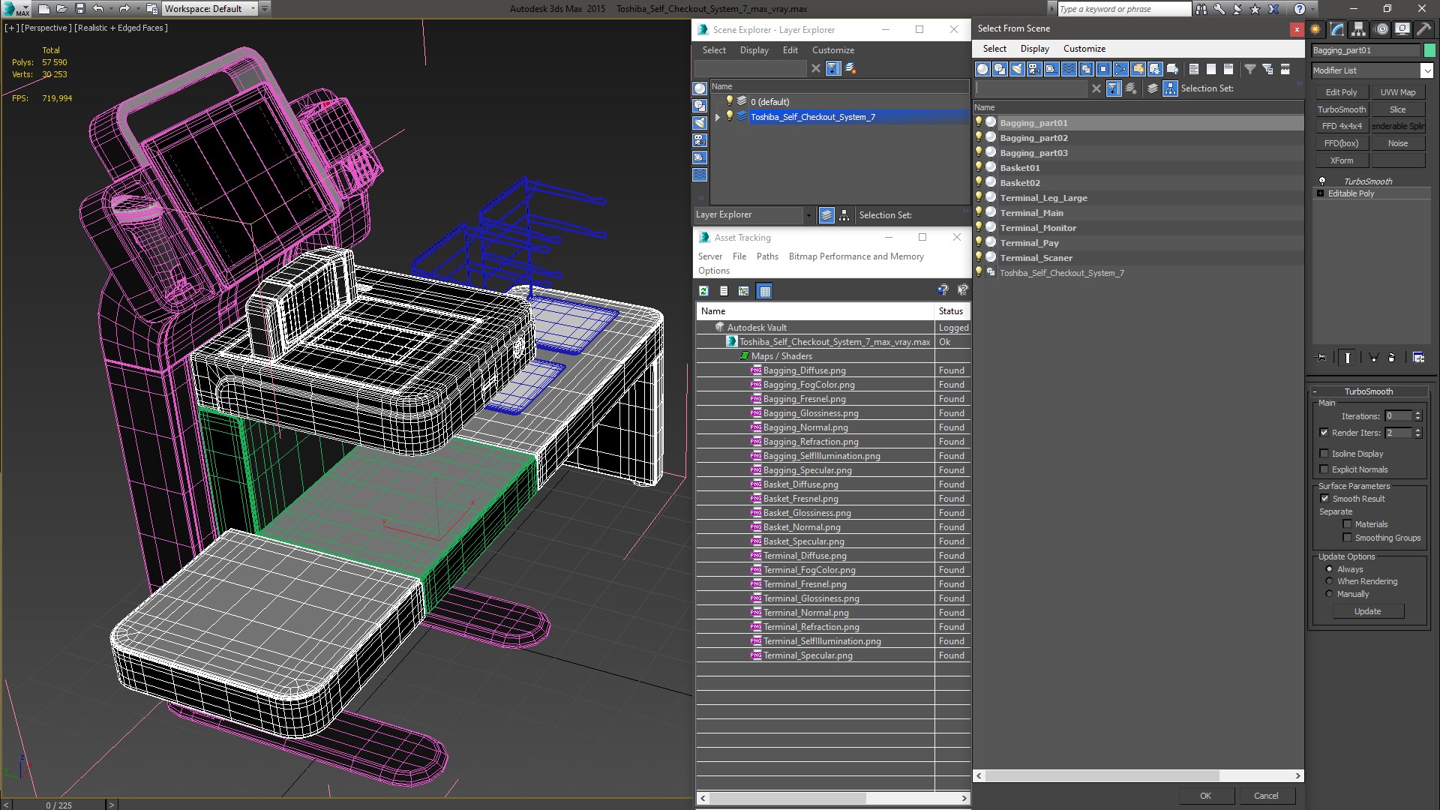
Task: Enable Separate by Smoothing Groups checkbox
Action: [1347, 538]
